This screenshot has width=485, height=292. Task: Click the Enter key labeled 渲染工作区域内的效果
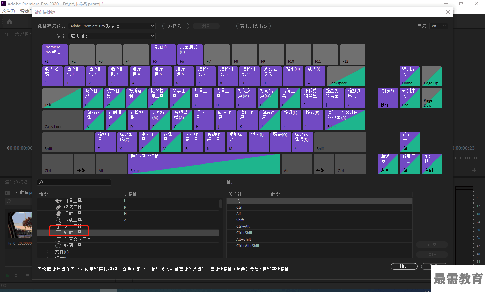345,120
